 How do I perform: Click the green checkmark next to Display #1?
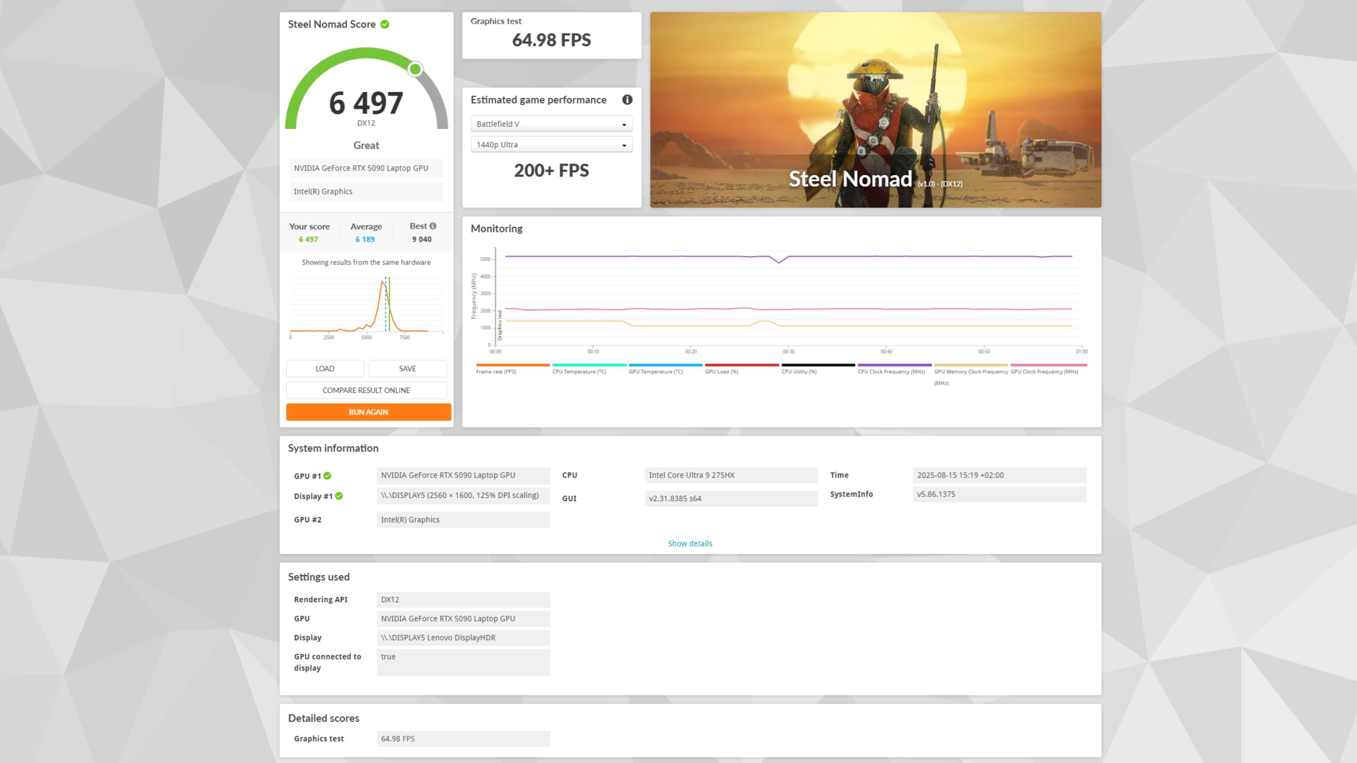339,496
